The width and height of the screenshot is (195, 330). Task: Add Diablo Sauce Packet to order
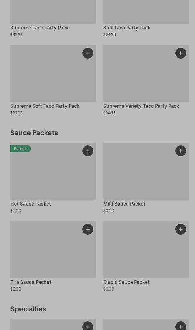(x=181, y=229)
